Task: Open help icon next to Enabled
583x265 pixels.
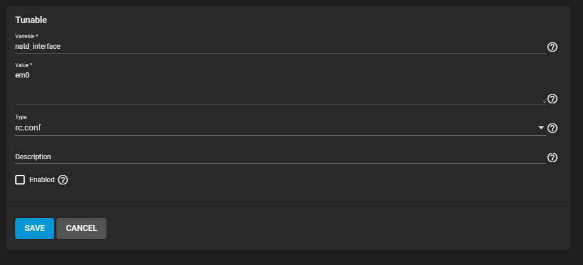Action: [x=63, y=180]
